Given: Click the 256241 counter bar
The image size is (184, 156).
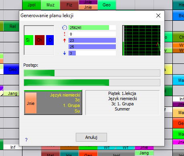Looking at the screenshot, I should pyautogui.click(x=92, y=28).
